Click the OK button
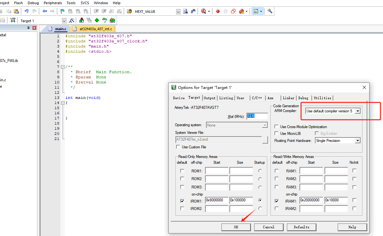Screen dimensions: 383x236 236,227
